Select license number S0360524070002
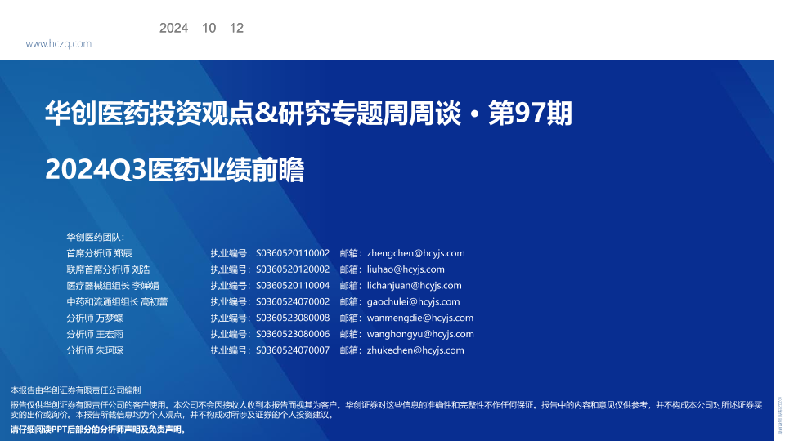 pyautogui.click(x=292, y=301)
